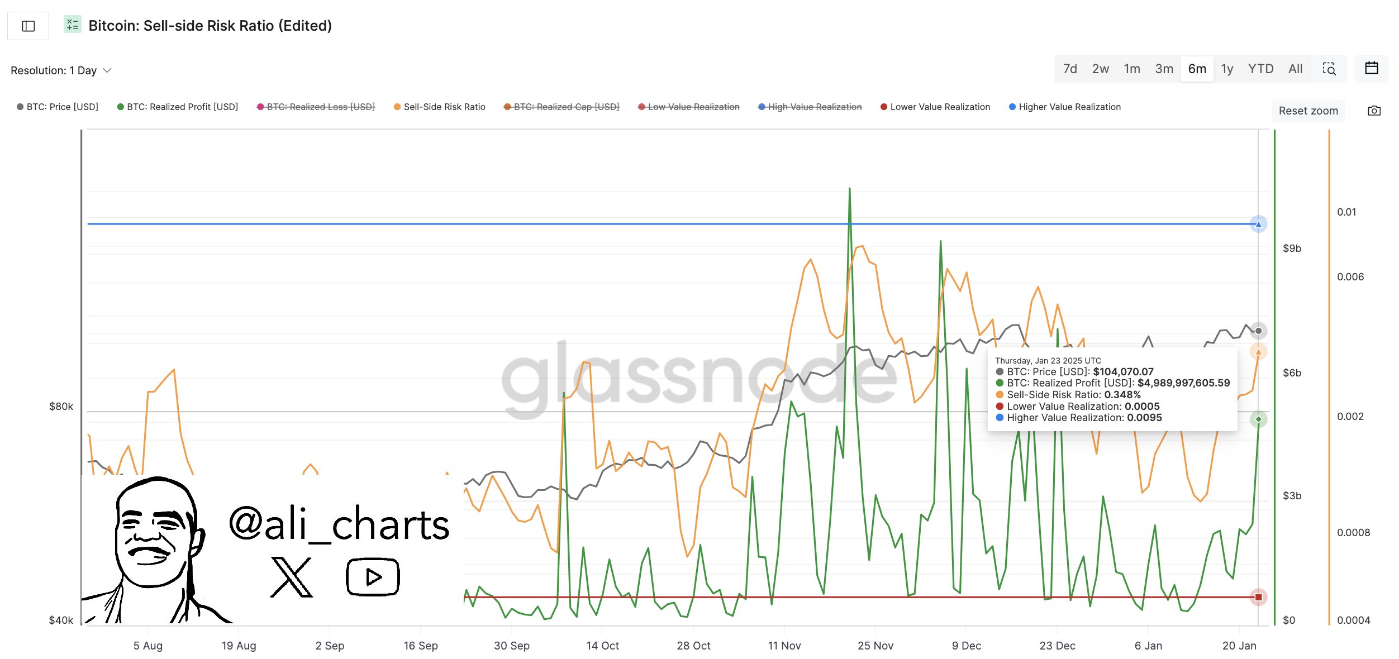Select the 3m time range tab
Viewport: 1399px width, 659px height.
[1164, 69]
